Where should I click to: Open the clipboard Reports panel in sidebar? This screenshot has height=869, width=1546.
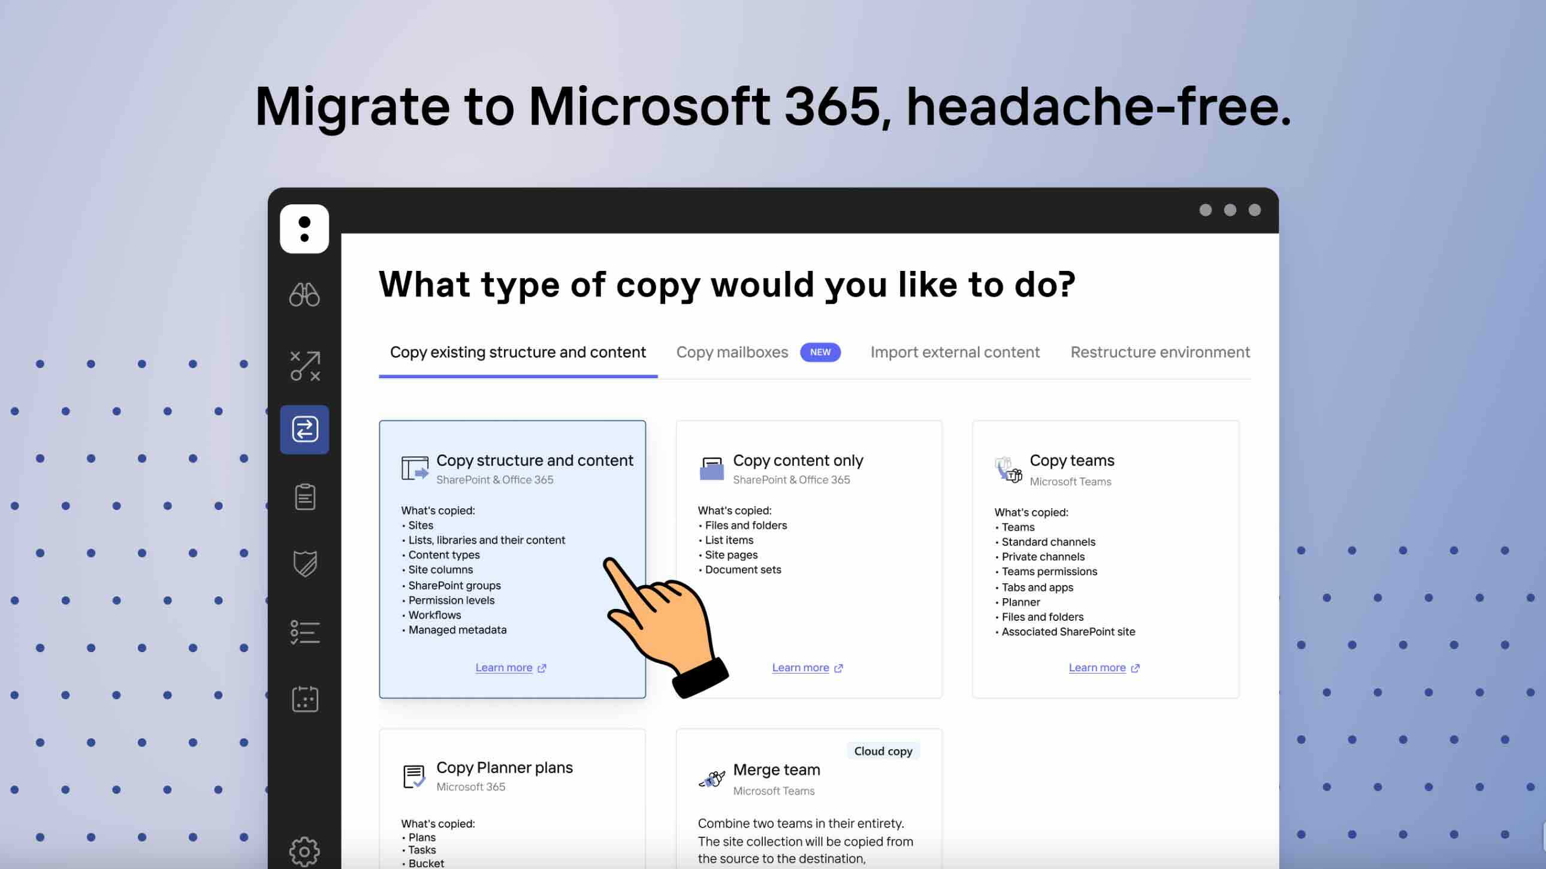[304, 497]
